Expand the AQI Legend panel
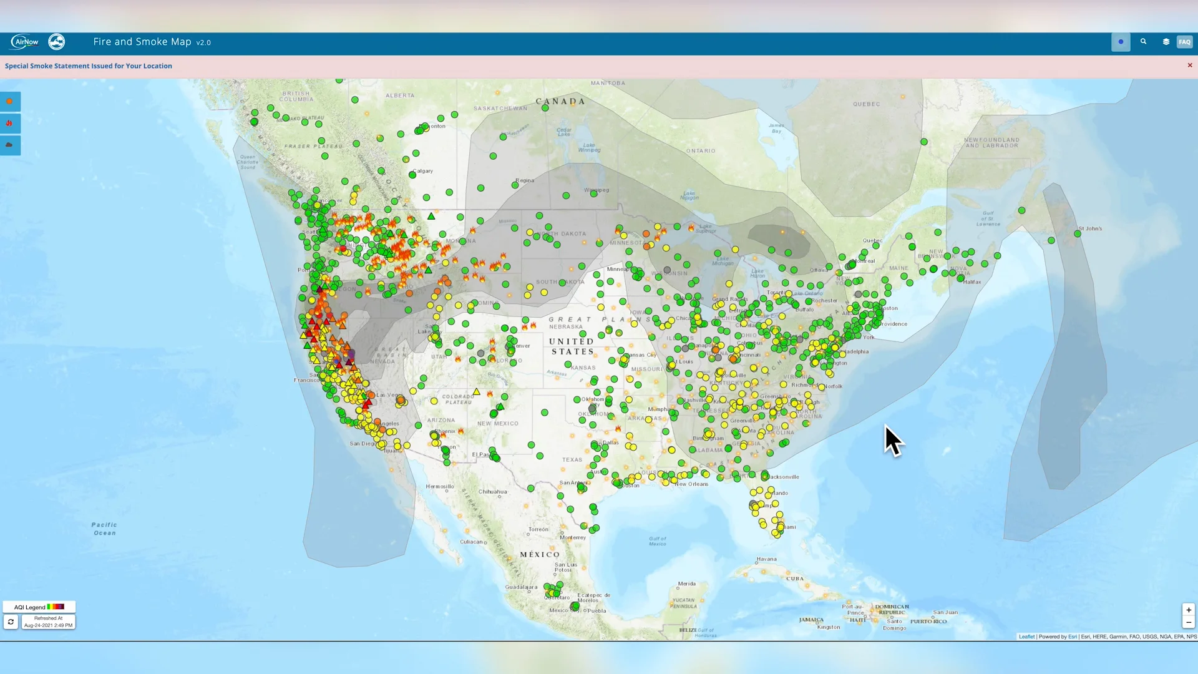Viewport: 1198px width, 674px height. 29,607
